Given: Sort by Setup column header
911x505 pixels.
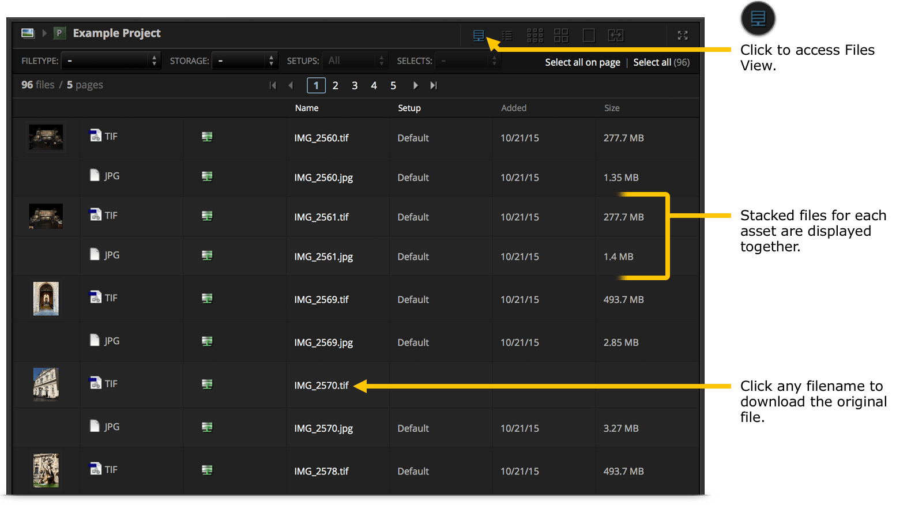Looking at the screenshot, I should [409, 108].
